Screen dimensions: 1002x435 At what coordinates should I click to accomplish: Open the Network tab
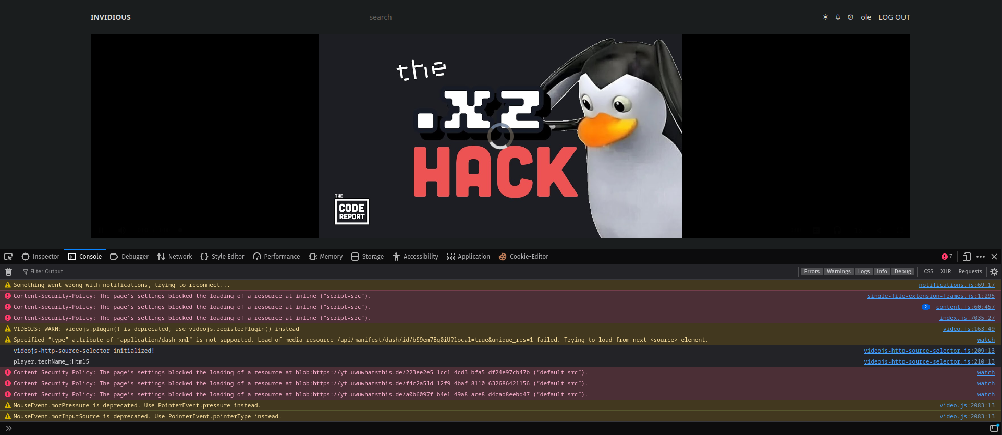click(175, 257)
